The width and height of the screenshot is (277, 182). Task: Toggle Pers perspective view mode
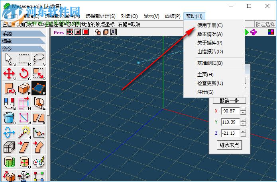pyautogui.click(x=59, y=33)
